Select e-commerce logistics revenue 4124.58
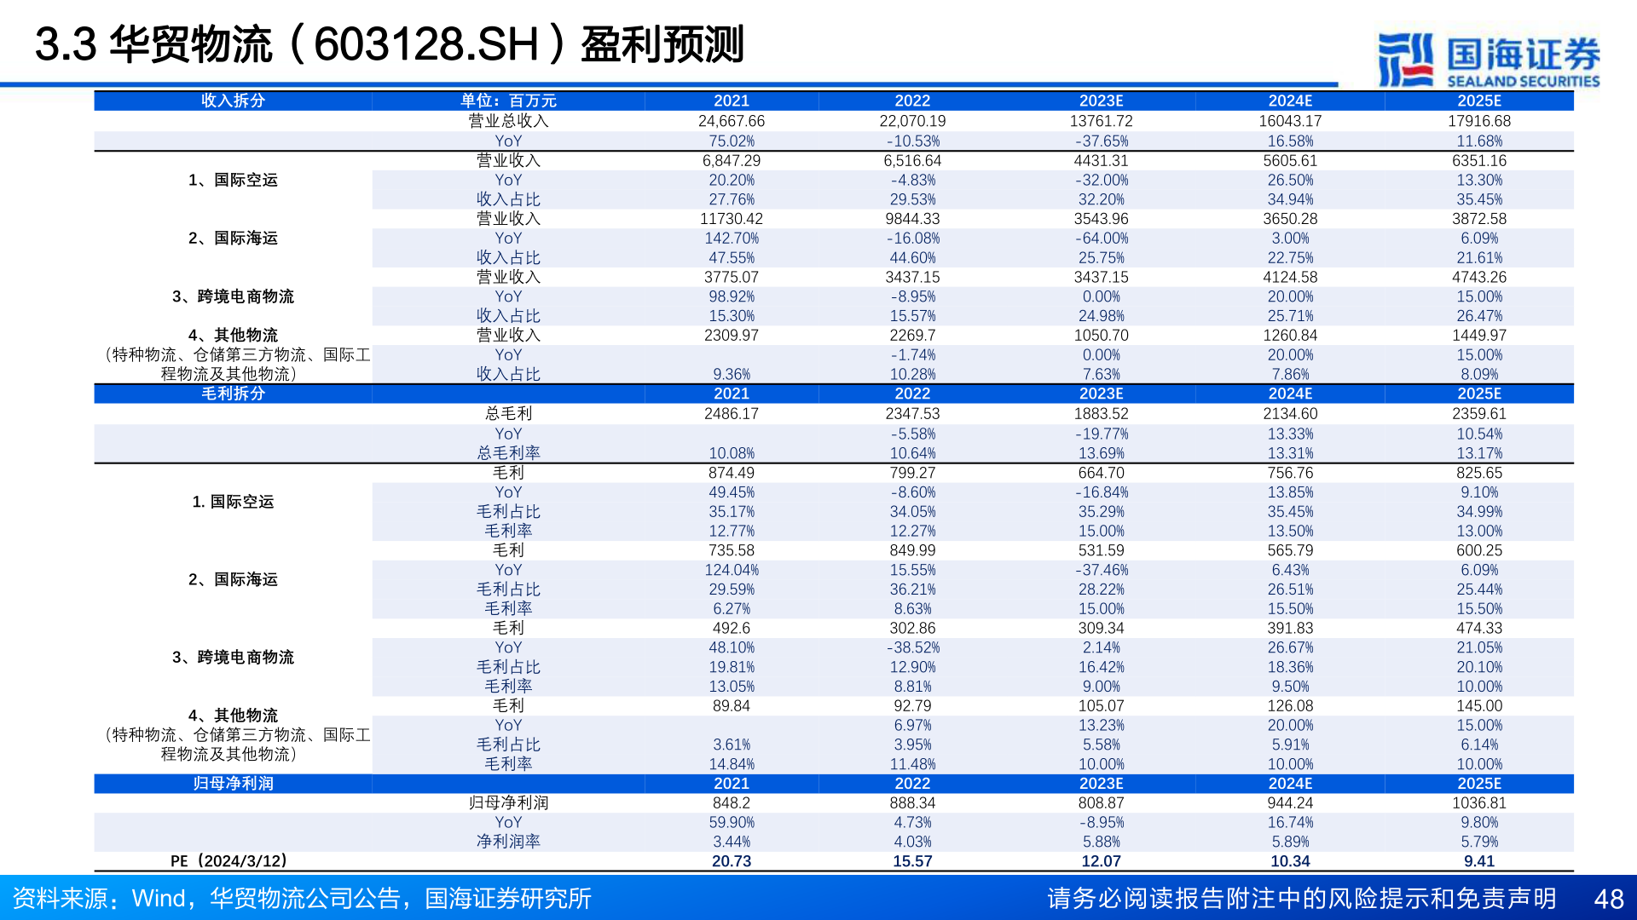Screen dimensions: 1637x920 tap(1290, 278)
